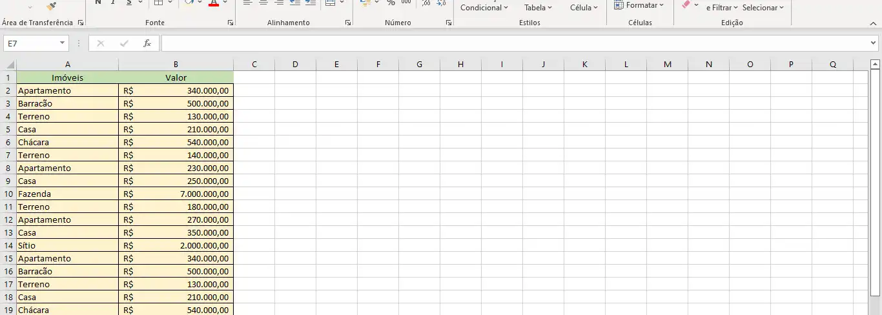Open the Name Box dropdown arrow

tap(63, 43)
